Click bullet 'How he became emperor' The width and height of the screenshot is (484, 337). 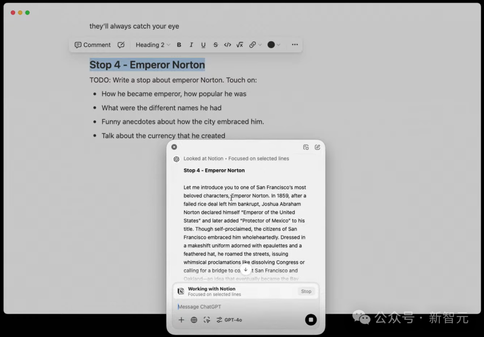(x=174, y=94)
